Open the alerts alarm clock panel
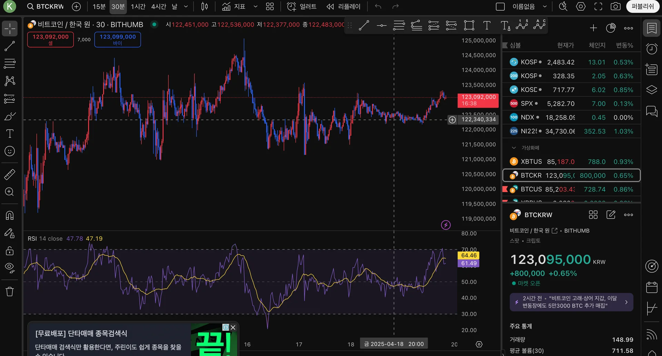The height and width of the screenshot is (356, 662). point(652,49)
